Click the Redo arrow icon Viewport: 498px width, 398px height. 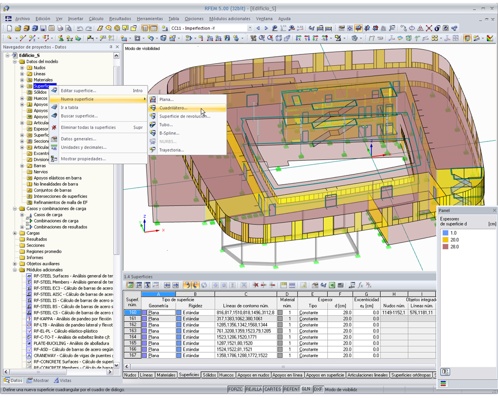pos(89,28)
